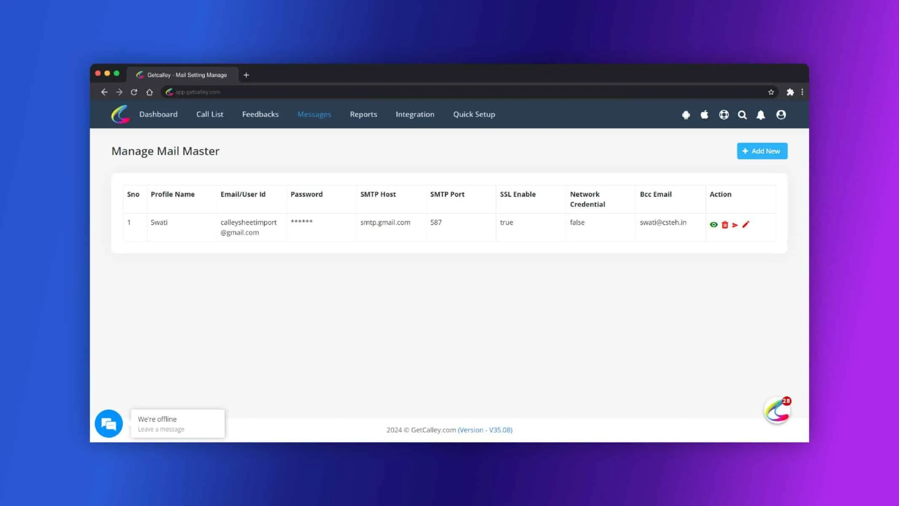
Task: Edit Swati profile using the pencil icon
Action: tap(746, 224)
